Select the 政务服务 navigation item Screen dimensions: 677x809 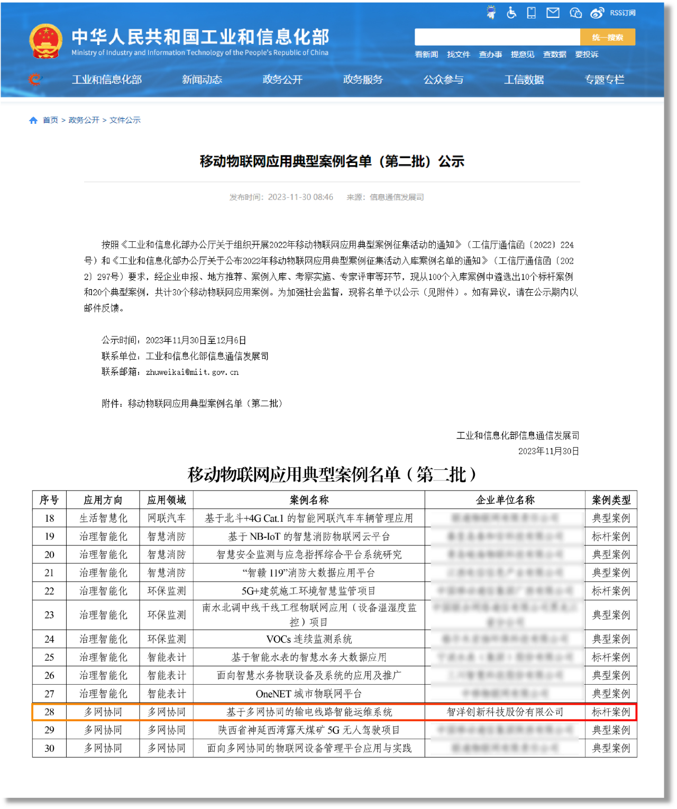[363, 79]
